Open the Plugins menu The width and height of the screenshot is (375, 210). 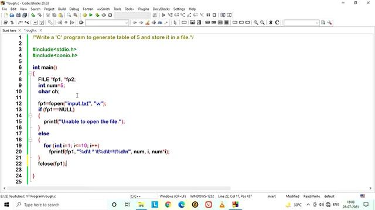(x=144, y=9)
